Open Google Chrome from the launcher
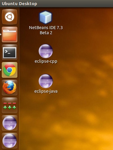 pos(10,70)
